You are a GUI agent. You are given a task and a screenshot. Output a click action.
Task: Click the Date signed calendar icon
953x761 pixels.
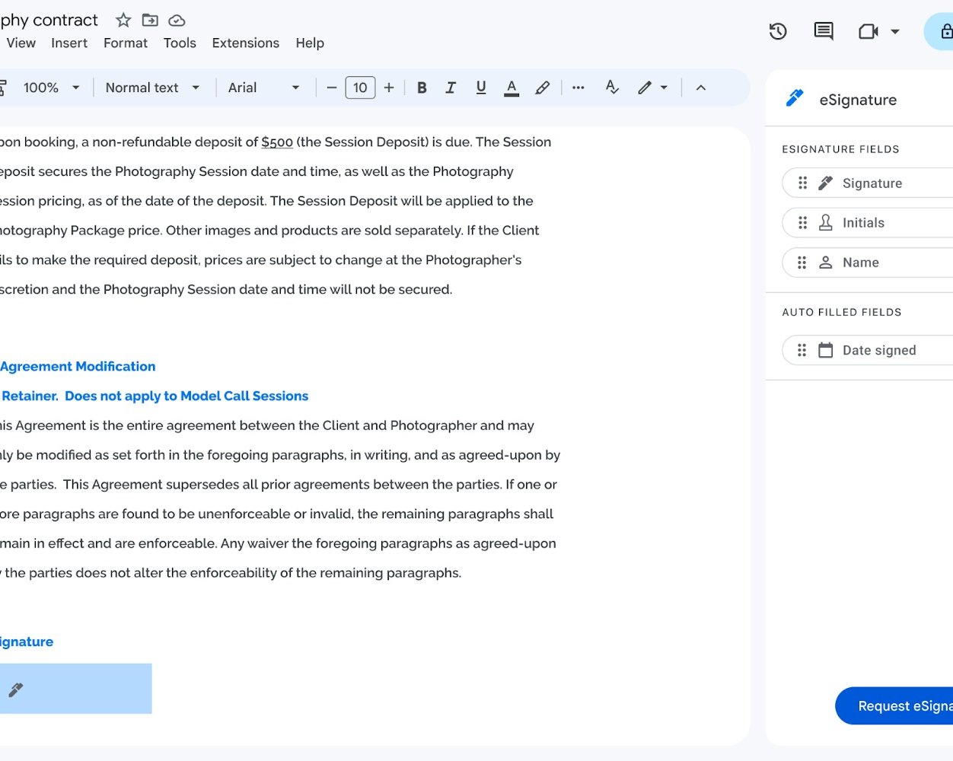(825, 350)
